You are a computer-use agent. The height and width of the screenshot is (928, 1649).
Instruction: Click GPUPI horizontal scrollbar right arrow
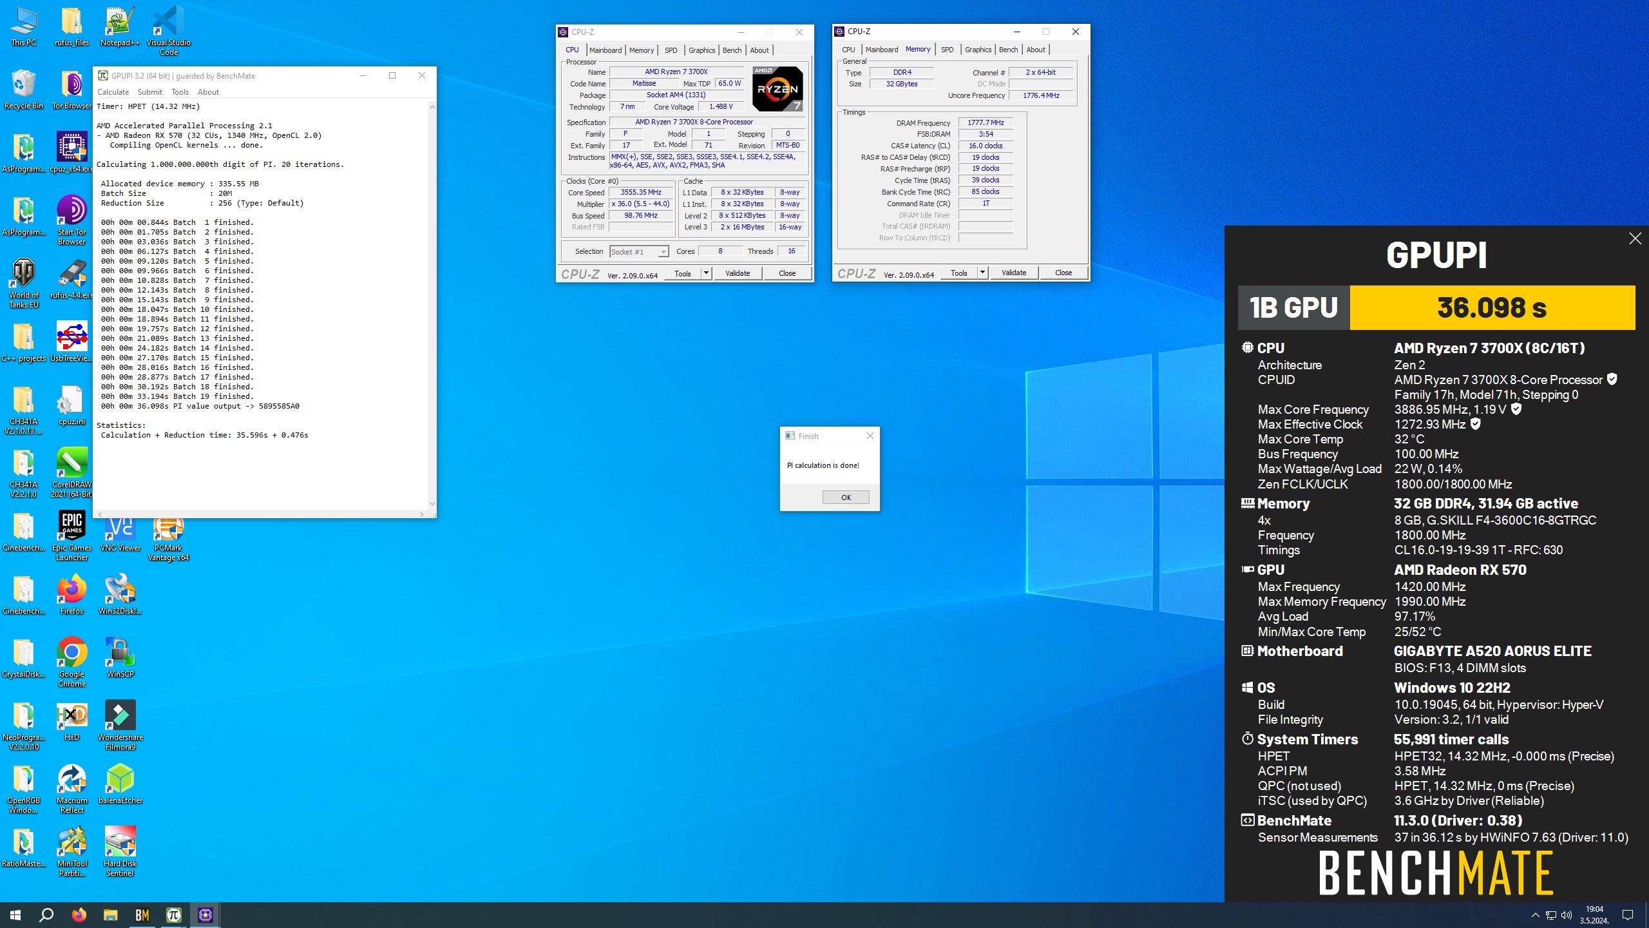(422, 514)
